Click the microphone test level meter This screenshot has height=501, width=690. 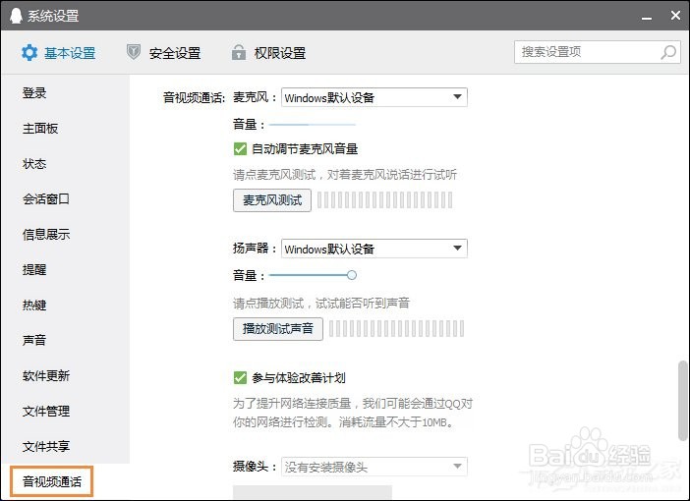coord(385,200)
